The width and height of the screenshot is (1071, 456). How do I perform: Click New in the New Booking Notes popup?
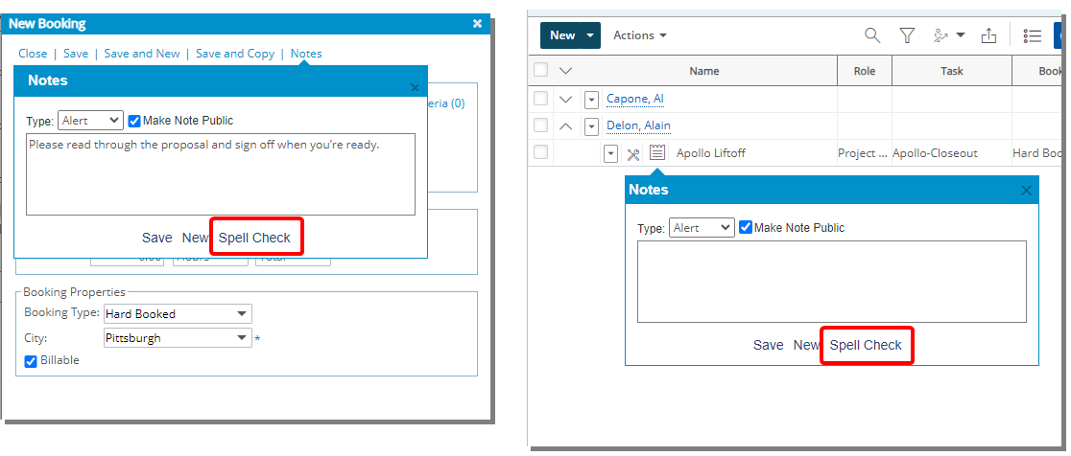195,238
